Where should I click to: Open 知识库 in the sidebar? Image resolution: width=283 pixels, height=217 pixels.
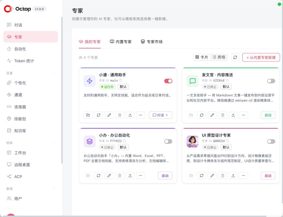31,131
